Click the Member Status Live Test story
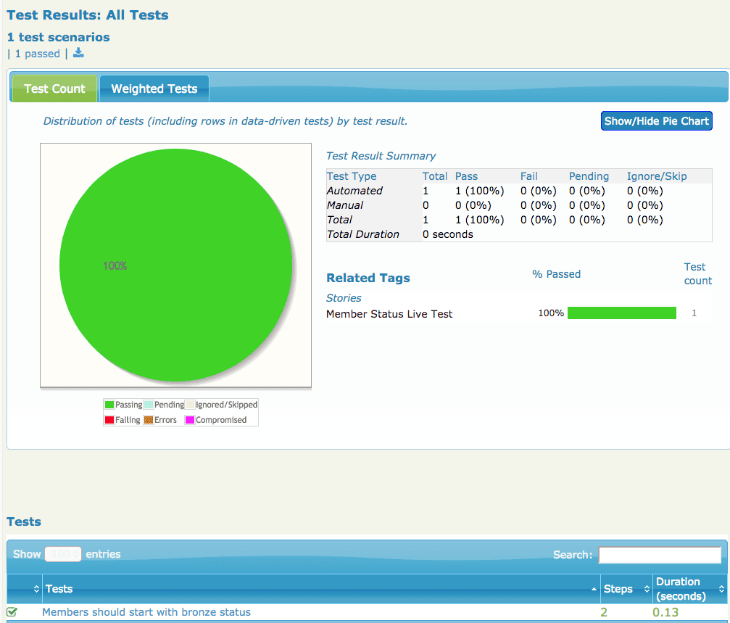This screenshot has width=730, height=623. point(389,314)
